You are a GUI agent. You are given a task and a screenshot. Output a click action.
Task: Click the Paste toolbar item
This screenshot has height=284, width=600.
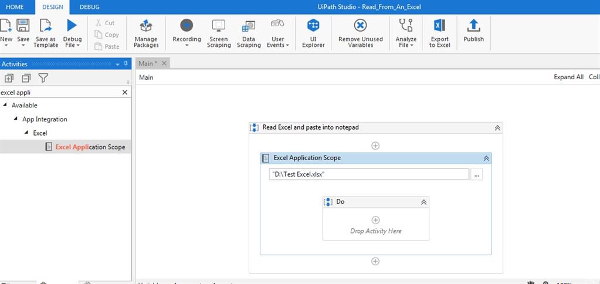click(107, 46)
